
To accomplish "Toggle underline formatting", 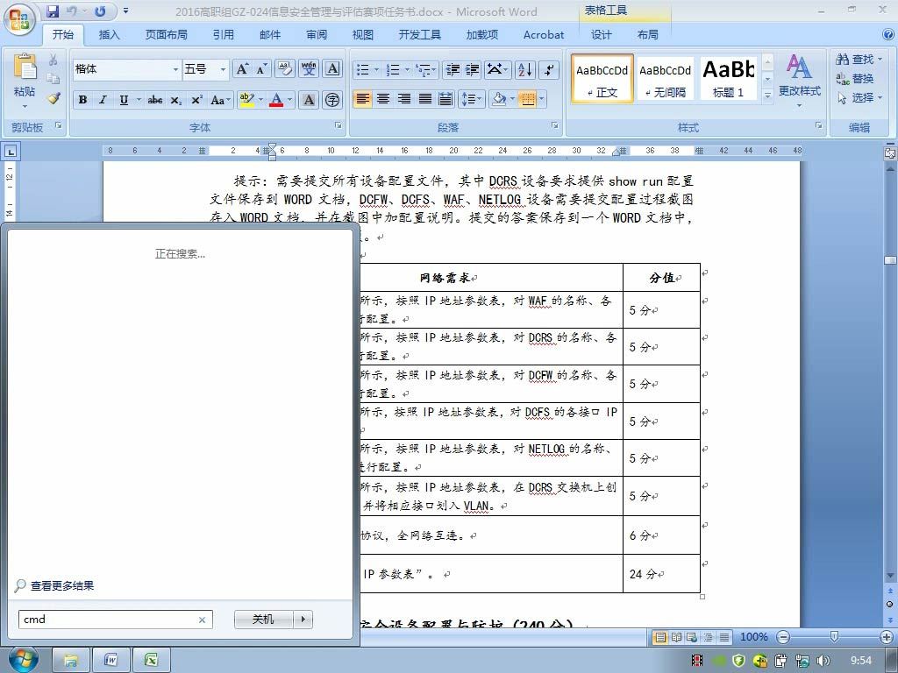I will 124,100.
